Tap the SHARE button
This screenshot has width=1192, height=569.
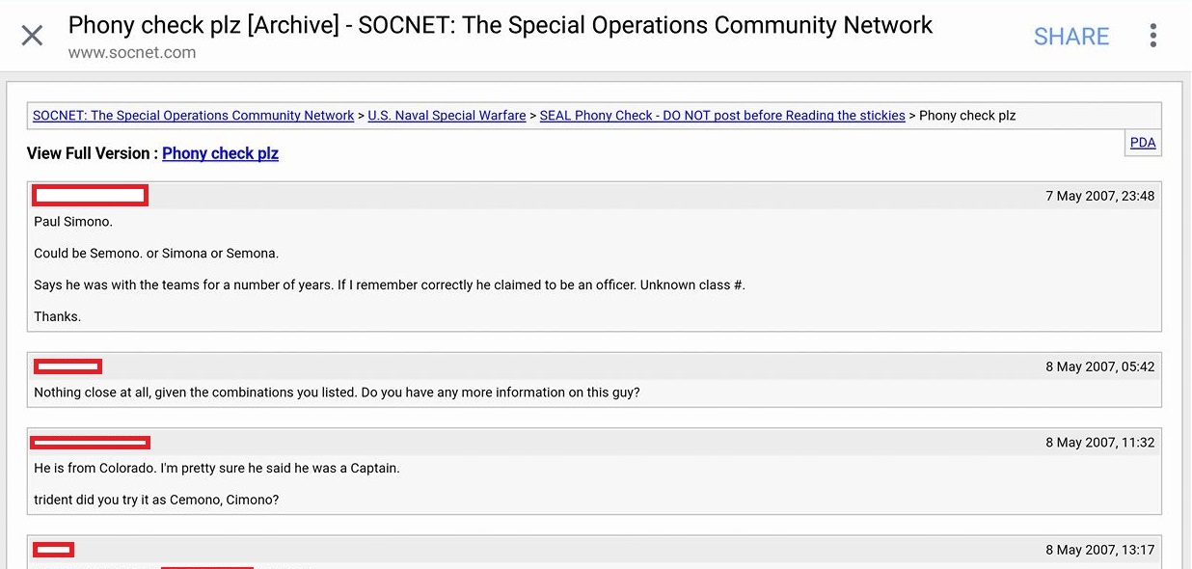[1070, 37]
